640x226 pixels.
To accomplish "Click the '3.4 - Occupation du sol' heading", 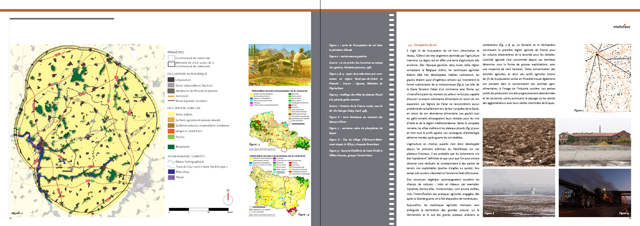I will (422, 45).
